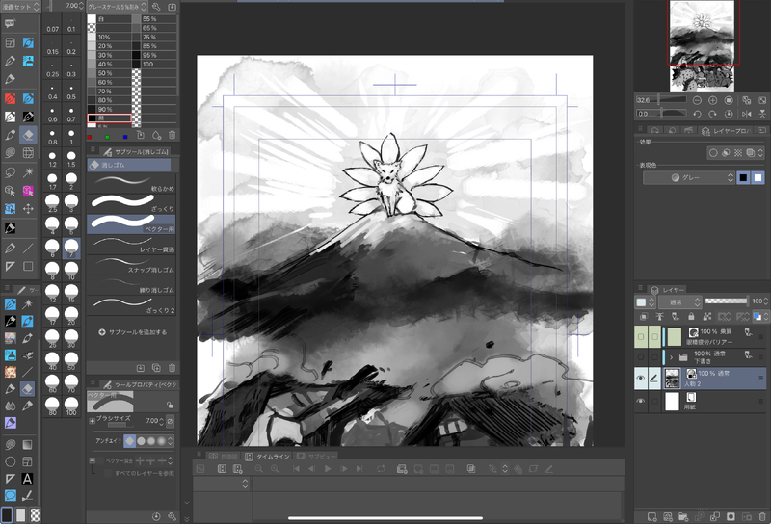Viewport: 771px width, 524px height.
Task: Open the レイヤー palette tab
Action: (668, 290)
